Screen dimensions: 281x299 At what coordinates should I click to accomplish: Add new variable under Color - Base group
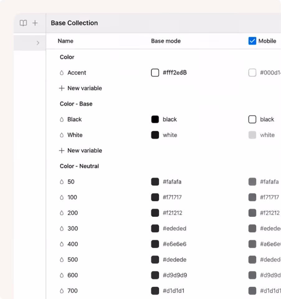coord(80,150)
